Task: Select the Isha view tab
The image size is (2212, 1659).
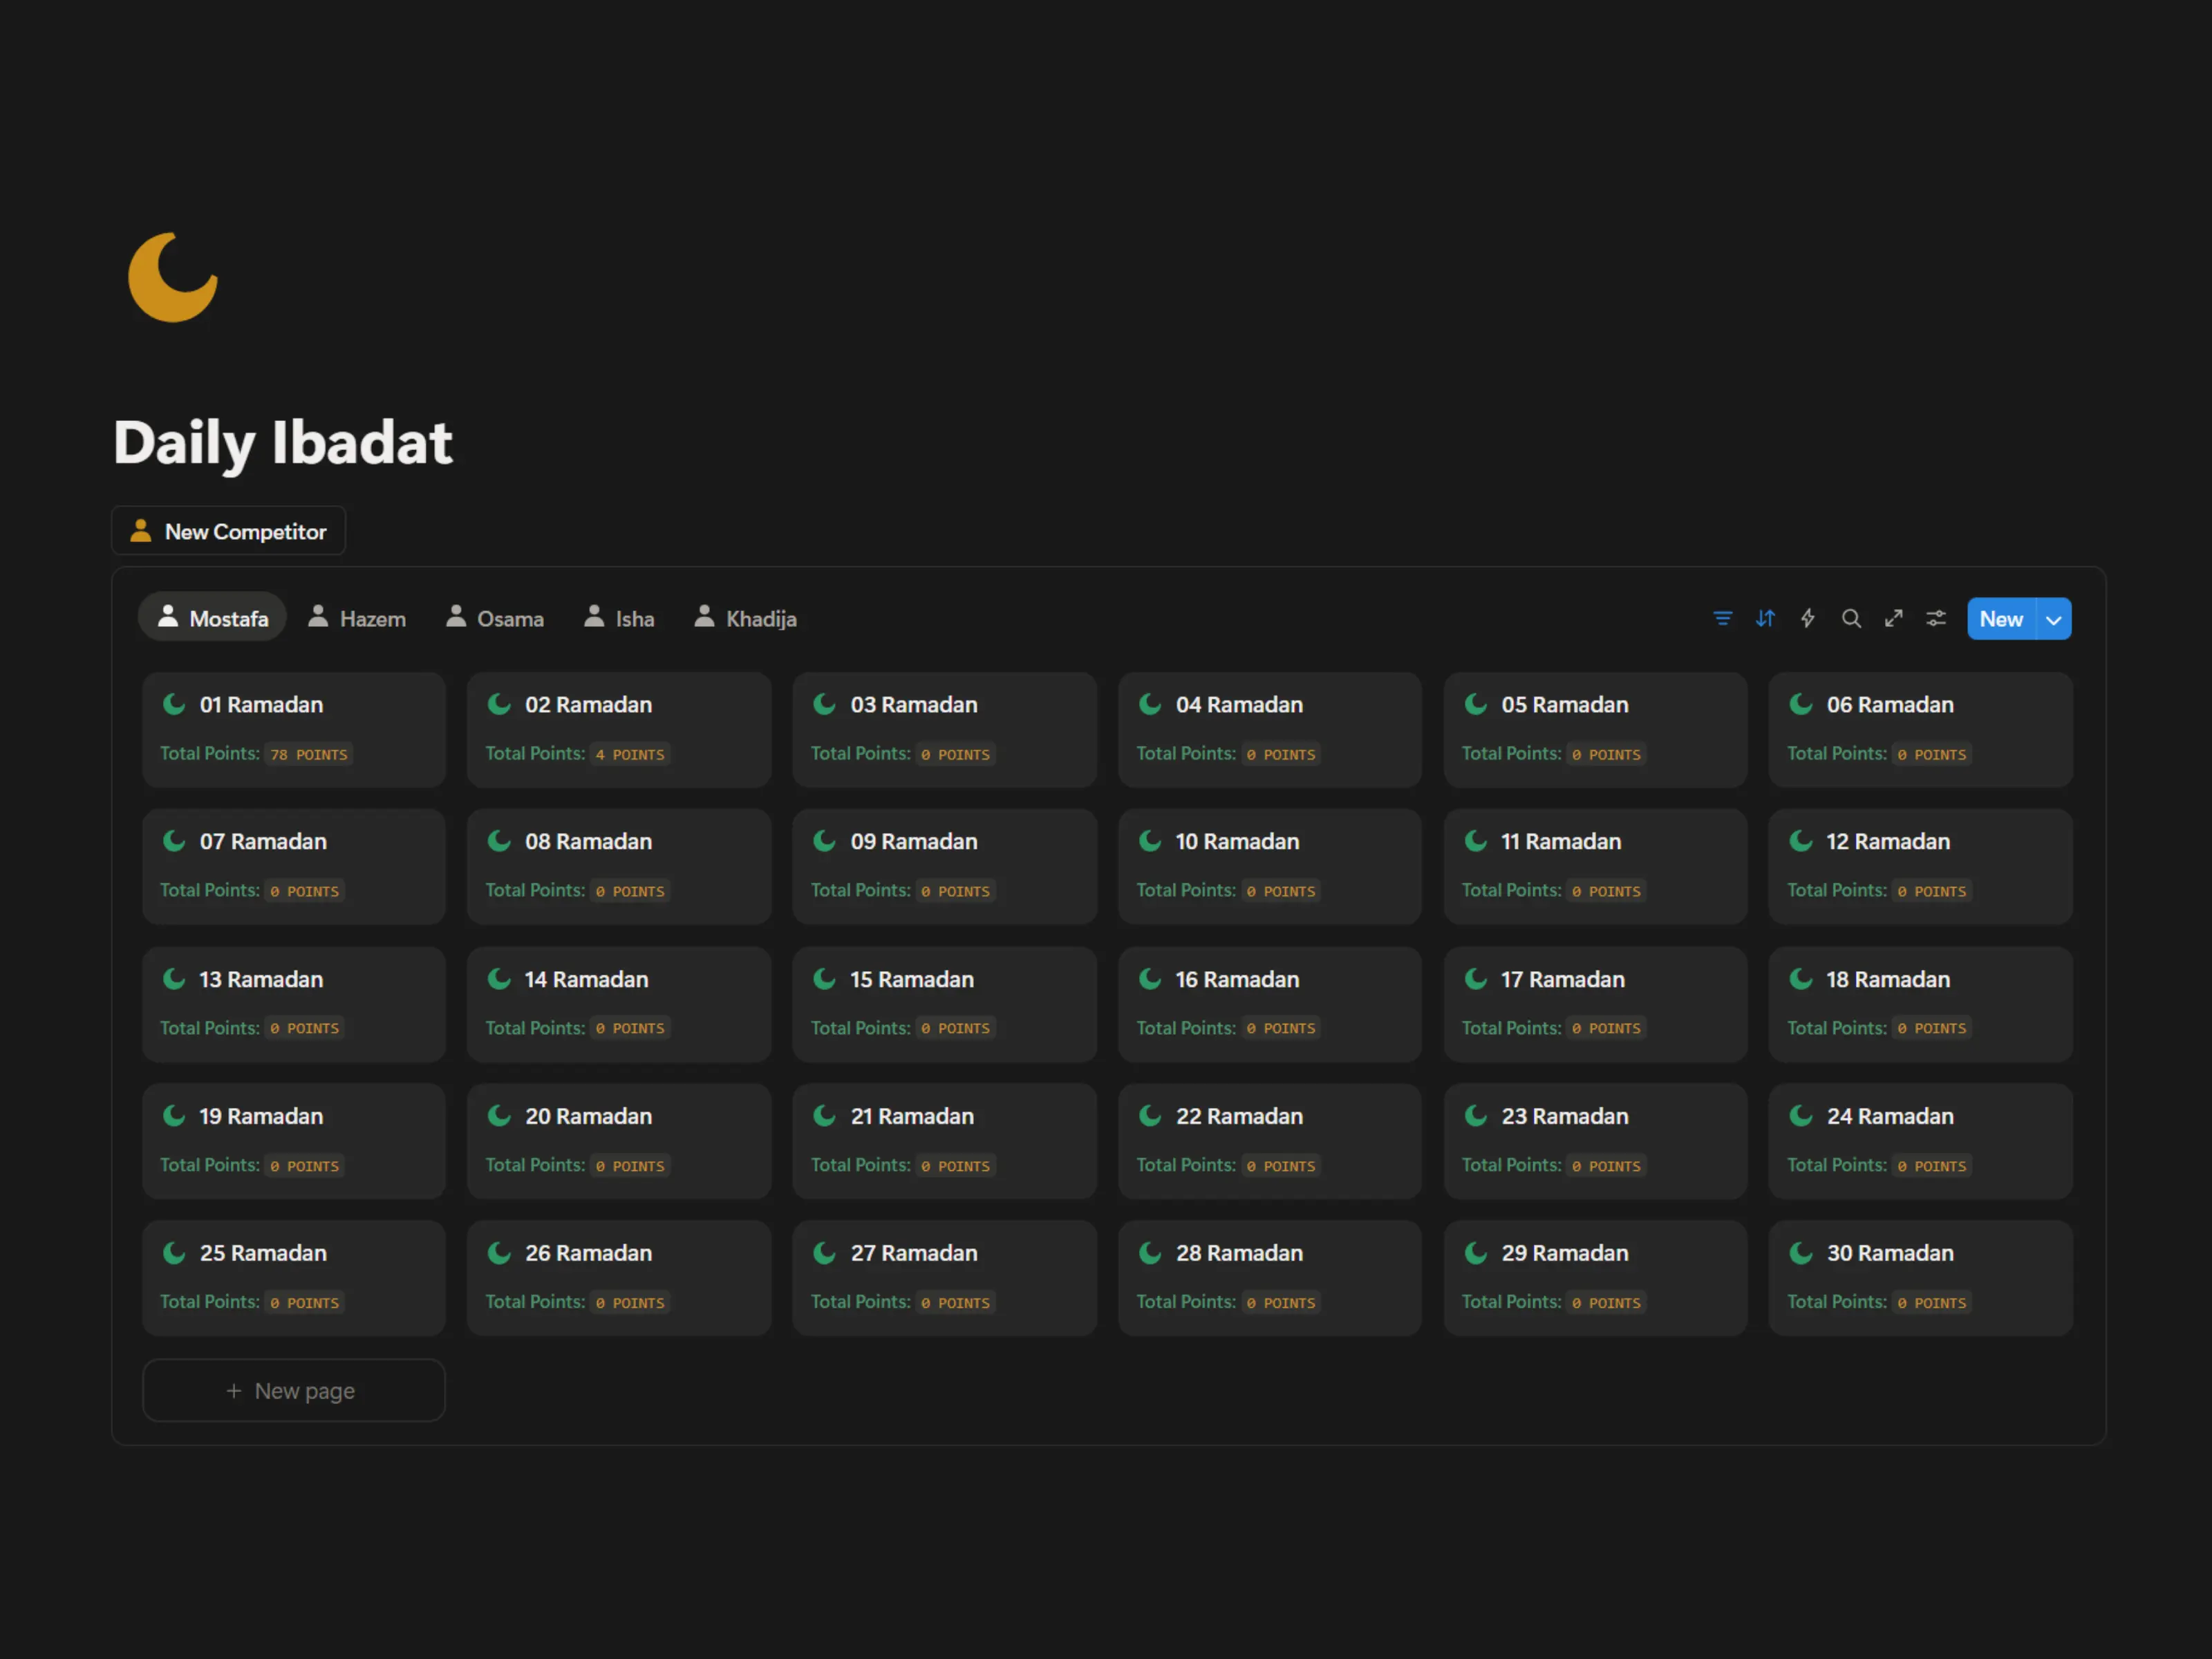Action: (620, 619)
